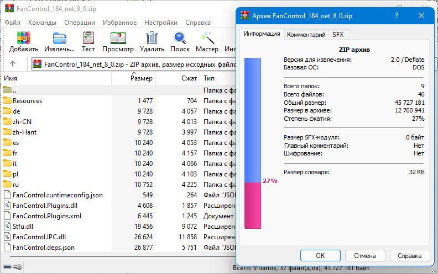438x274 pixels.
Task: Confirm dialog with OK button
Action: tap(320, 256)
